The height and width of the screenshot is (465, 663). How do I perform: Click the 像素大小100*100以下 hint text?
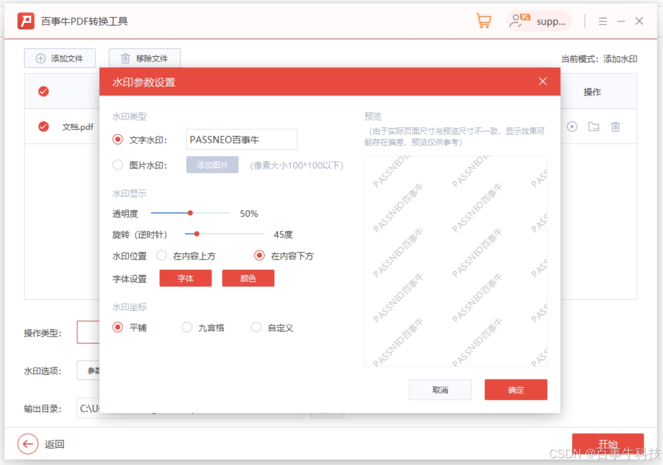click(x=297, y=165)
